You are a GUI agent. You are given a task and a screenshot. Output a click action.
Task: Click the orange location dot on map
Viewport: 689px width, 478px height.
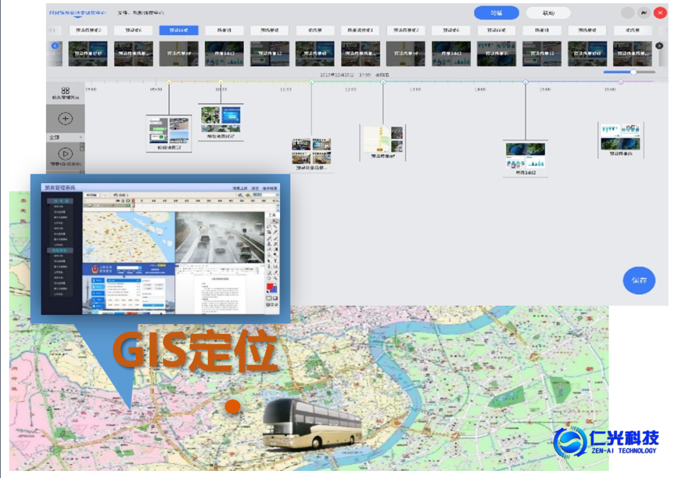click(x=233, y=406)
